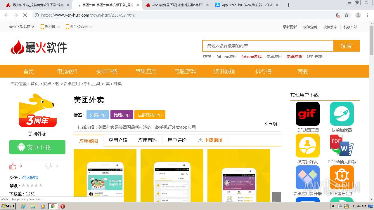Click the 手机工具 breadcrumb link

click(x=92, y=84)
